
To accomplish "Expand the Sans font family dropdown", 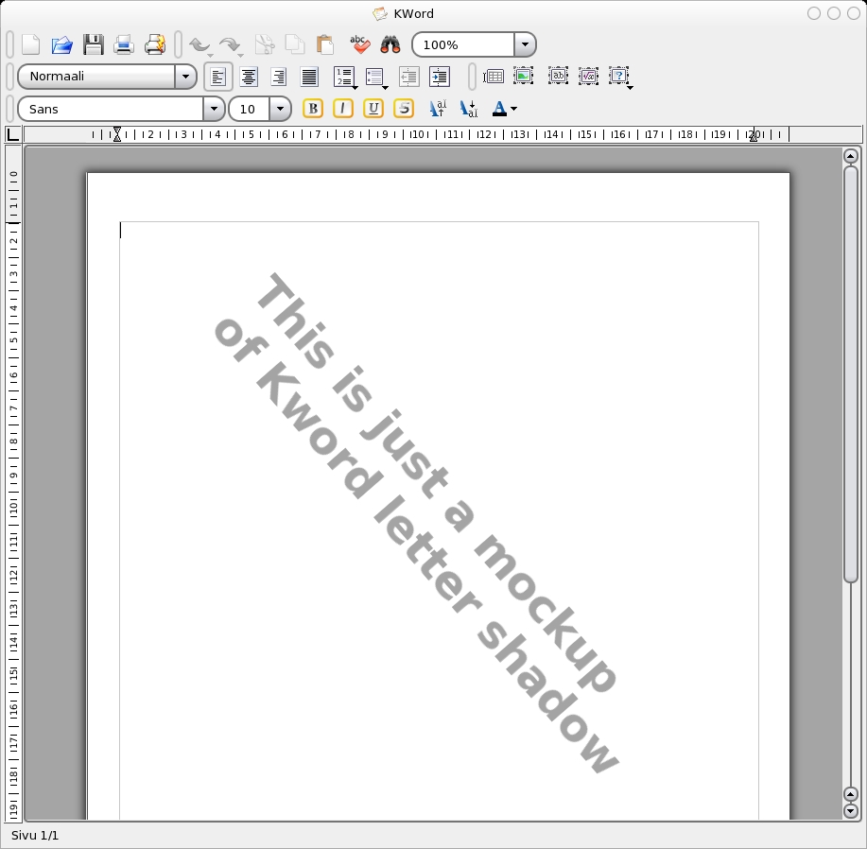I will (214, 109).
